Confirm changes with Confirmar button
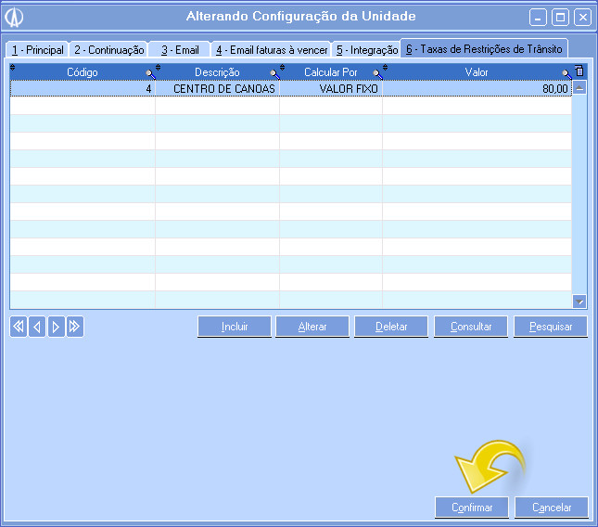Viewport: 598px width, 527px height. coord(472,508)
